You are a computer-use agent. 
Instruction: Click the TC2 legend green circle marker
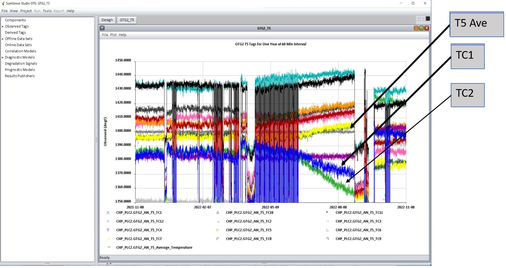[x=218, y=222]
